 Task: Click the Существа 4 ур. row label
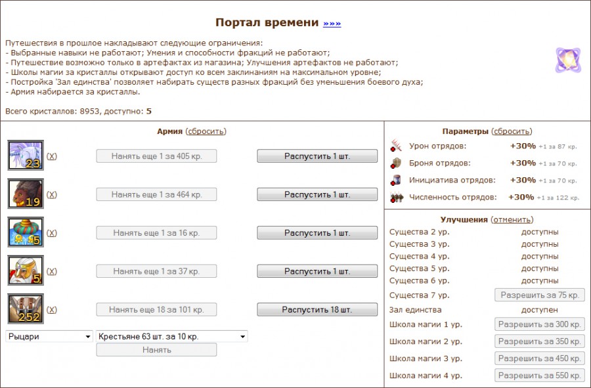(420, 256)
